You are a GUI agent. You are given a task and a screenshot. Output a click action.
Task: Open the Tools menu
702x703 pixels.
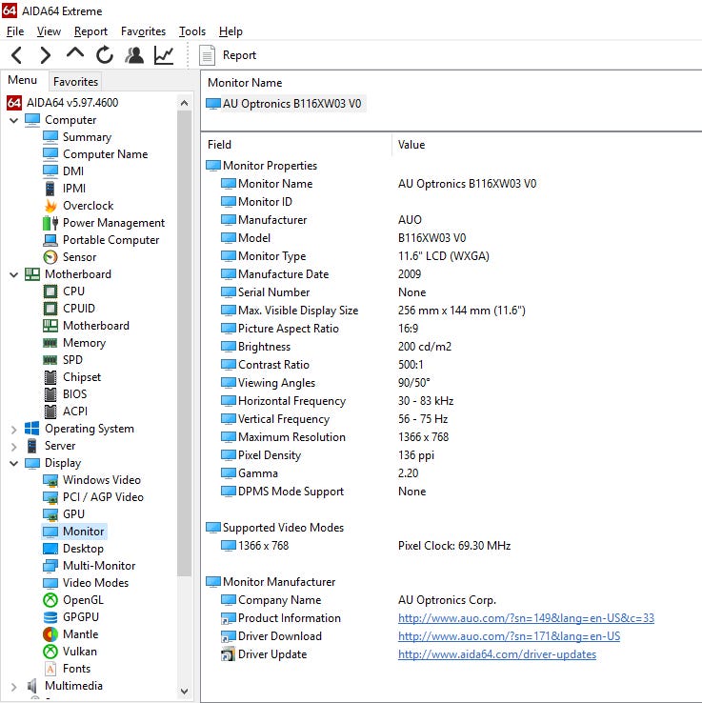tap(191, 31)
